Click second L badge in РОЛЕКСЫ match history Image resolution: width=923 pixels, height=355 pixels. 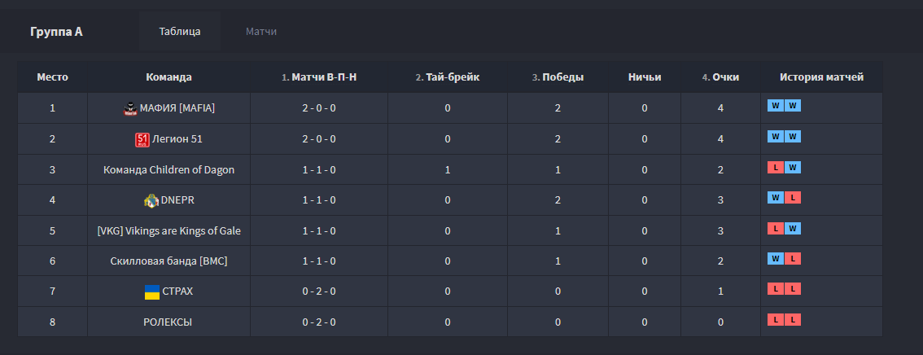click(x=793, y=320)
